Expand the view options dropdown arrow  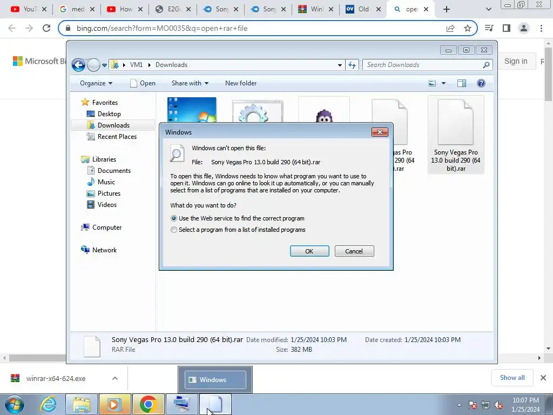pyautogui.click(x=444, y=83)
